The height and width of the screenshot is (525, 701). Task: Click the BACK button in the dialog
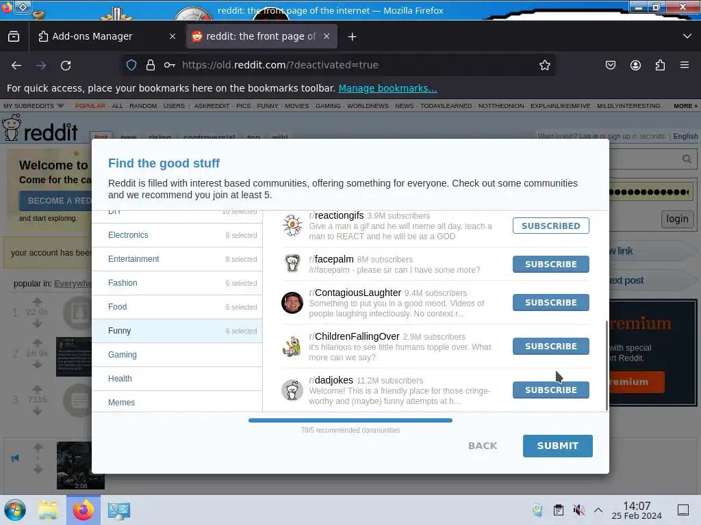483,446
